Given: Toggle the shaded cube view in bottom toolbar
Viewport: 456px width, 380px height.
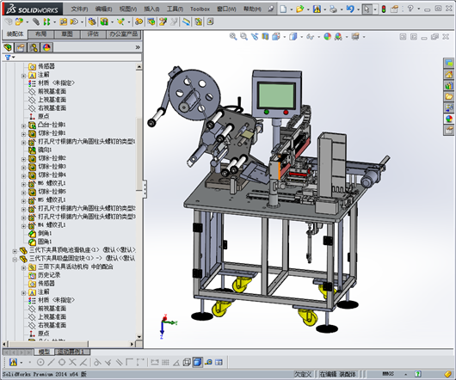Looking at the screenshot, I should point(198,362).
